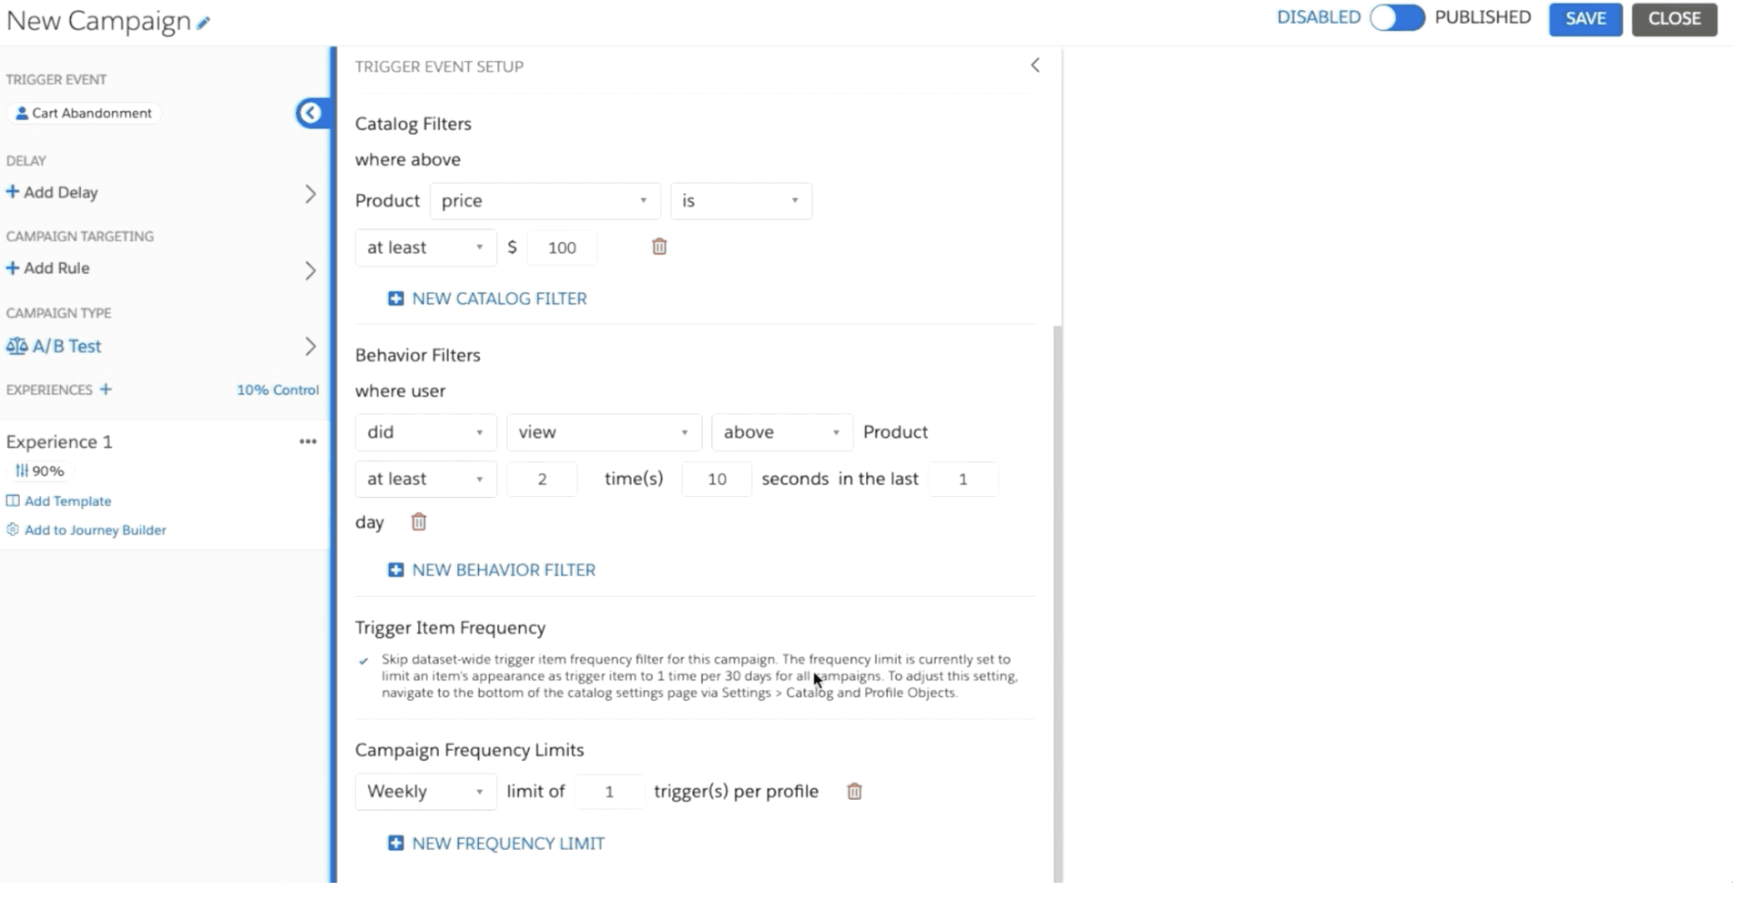Expand the Campaign Type chevron
Image resolution: width=1752 pixels, height=901 pixels.
(311, 347)
